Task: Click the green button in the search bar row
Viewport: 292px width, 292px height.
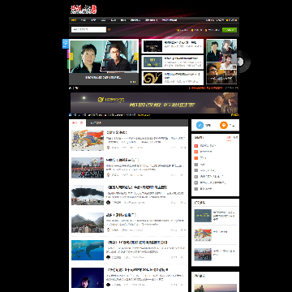Action: point(230,30)
